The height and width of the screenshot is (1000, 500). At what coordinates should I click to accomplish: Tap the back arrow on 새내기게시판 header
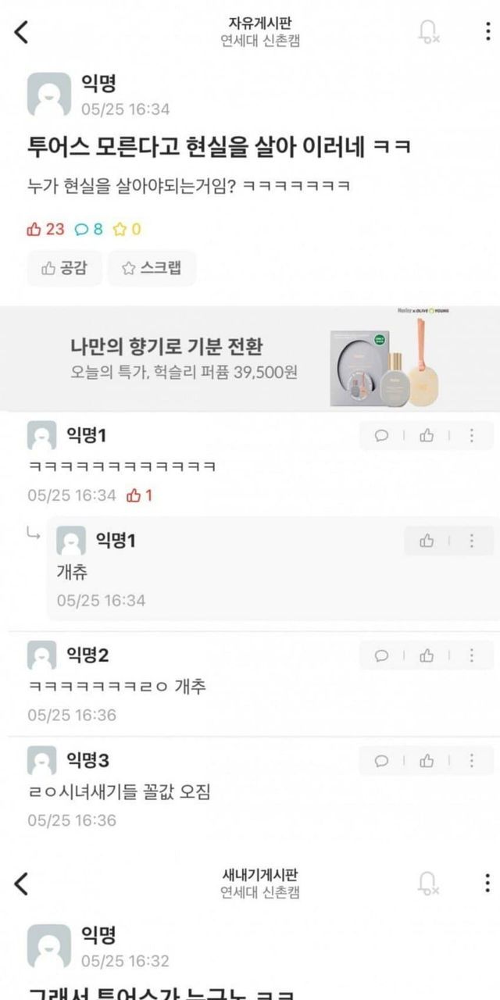(21, 884)
